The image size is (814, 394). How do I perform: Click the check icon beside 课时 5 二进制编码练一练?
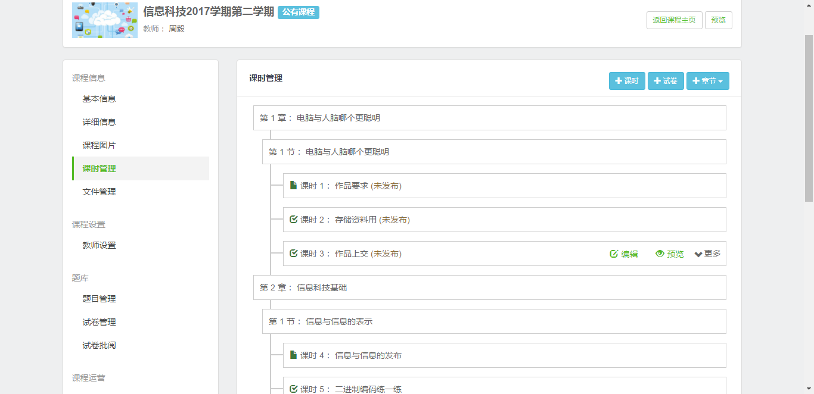pyautogui.click(x=293, y=389)
